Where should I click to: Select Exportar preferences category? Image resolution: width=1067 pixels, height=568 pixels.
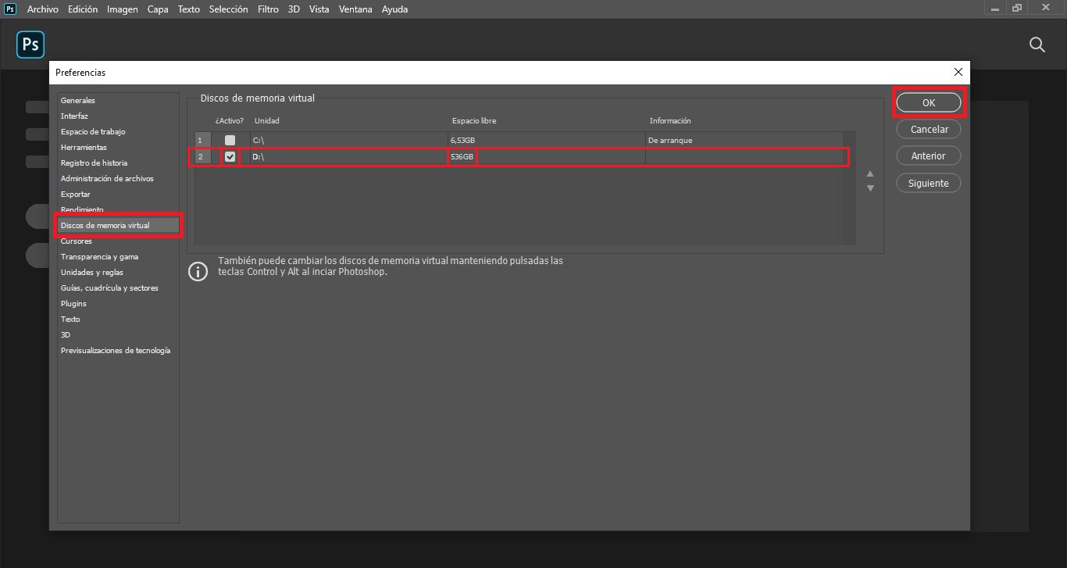(x=76, y=194)
